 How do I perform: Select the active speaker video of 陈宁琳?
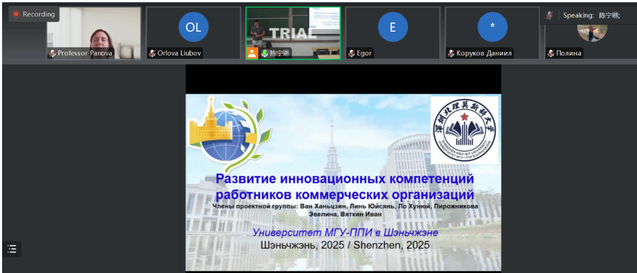pyautogui.click(x=293, y=28)
